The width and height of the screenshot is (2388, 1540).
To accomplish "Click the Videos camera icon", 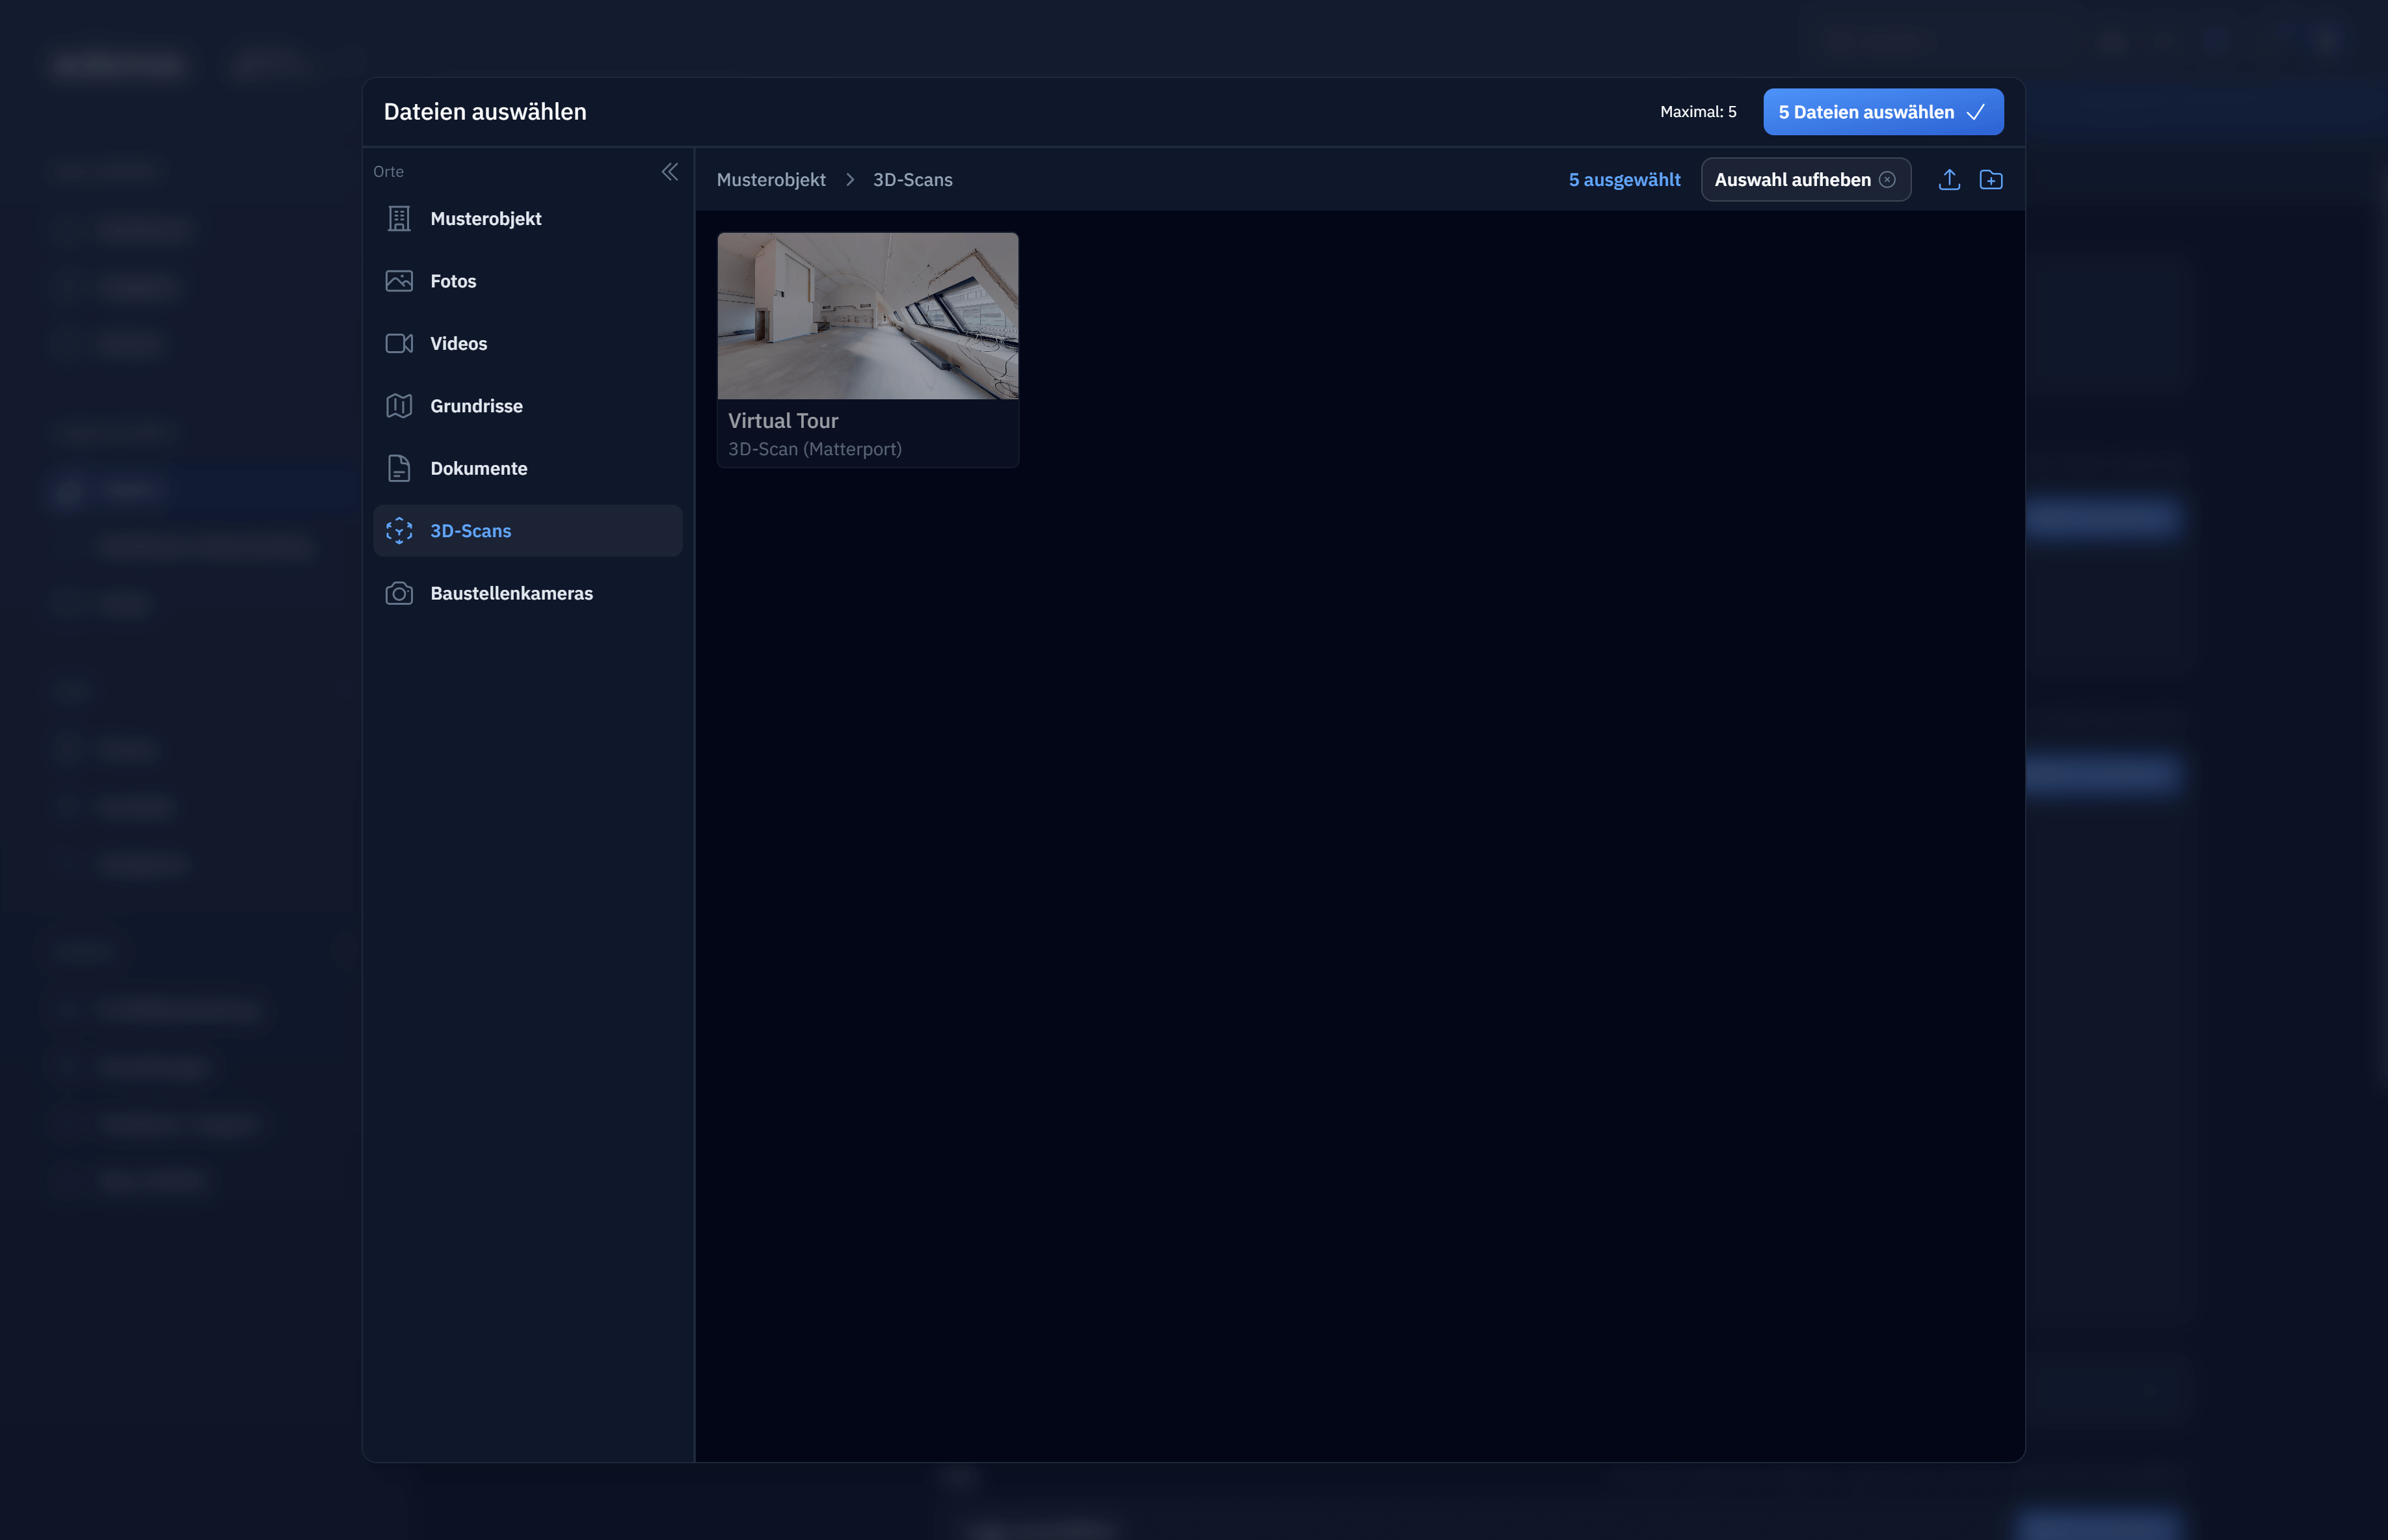I will (399, 344).
